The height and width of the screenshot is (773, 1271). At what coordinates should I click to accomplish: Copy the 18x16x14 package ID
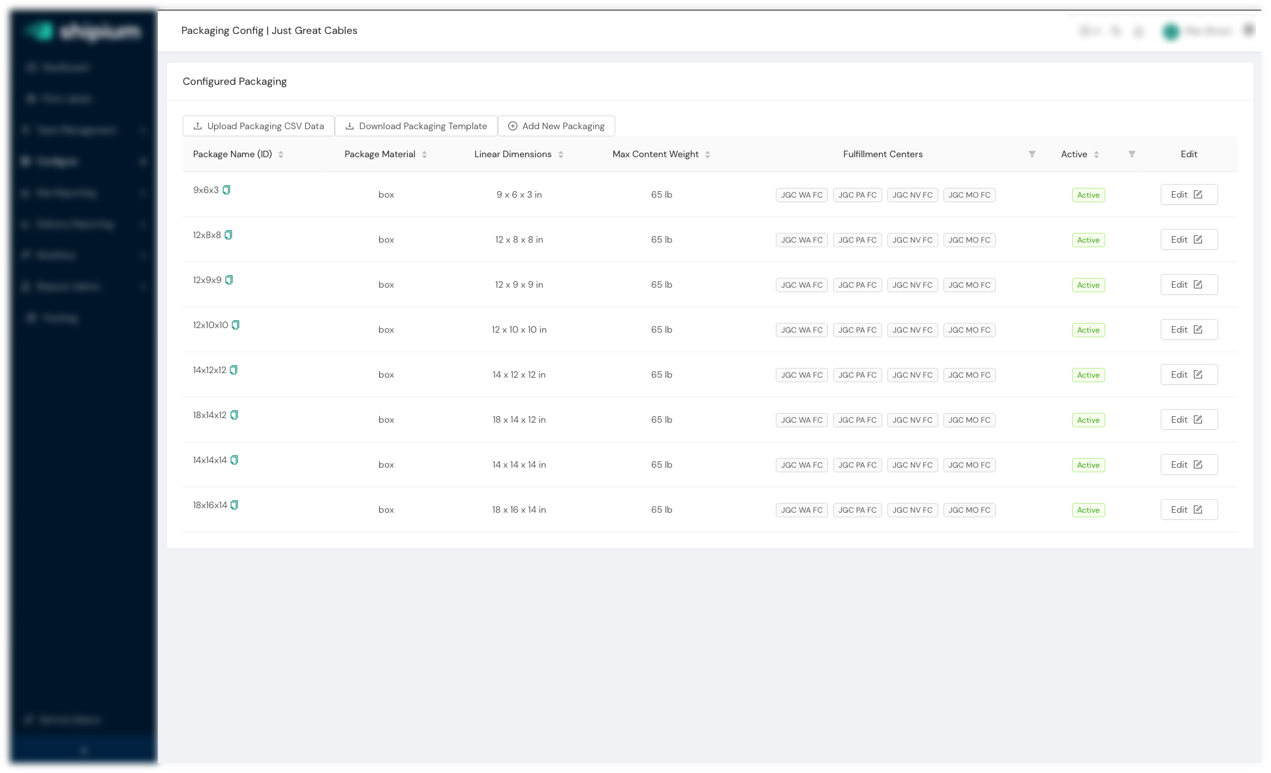point(234,505)
